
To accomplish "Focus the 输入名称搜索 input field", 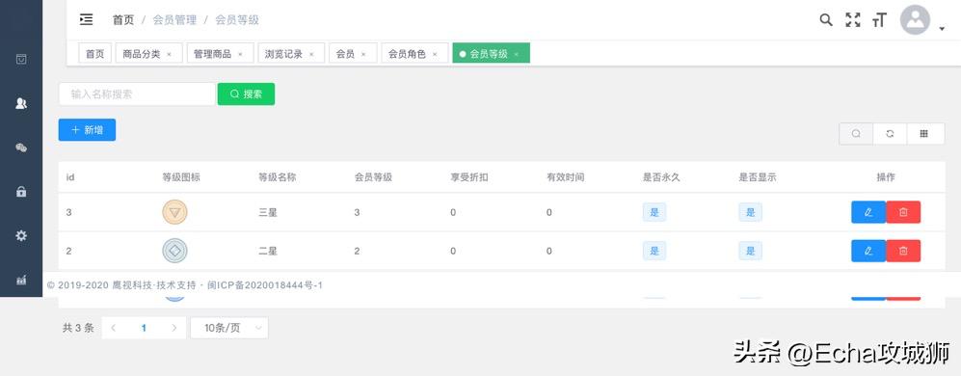I will (137, 94).
